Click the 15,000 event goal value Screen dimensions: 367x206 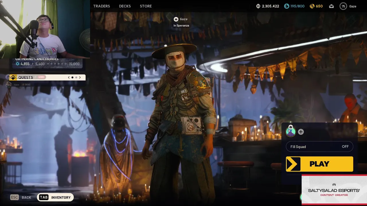[74, 64]
